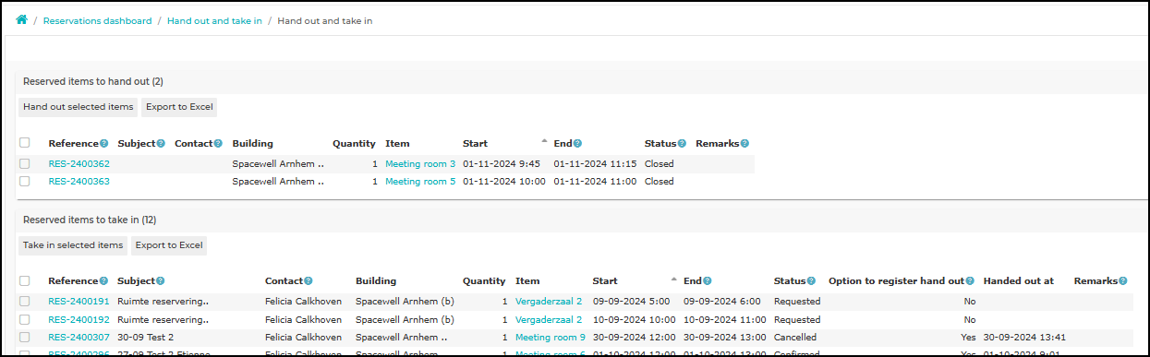The width and height of the screenshot is (1150, 357).
Task: Click Hand out selected items button
Action: pyautogui.click(x=79, y=107)
